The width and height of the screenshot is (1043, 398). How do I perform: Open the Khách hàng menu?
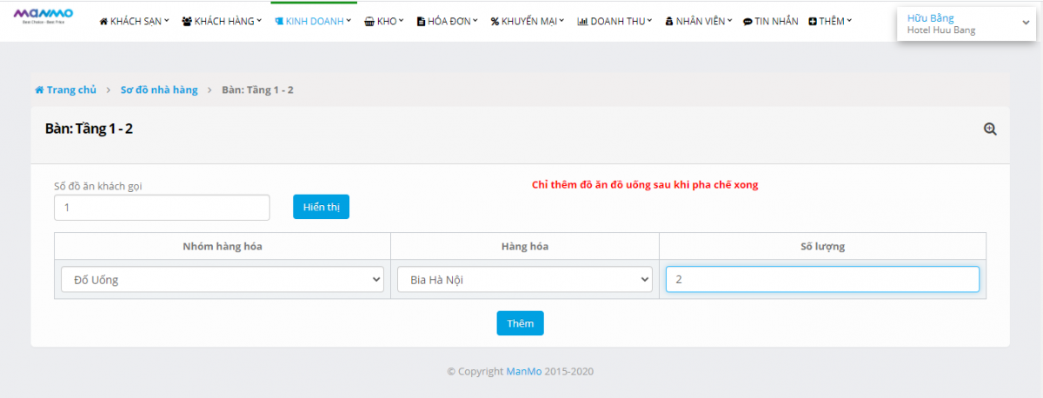[222, 21]
